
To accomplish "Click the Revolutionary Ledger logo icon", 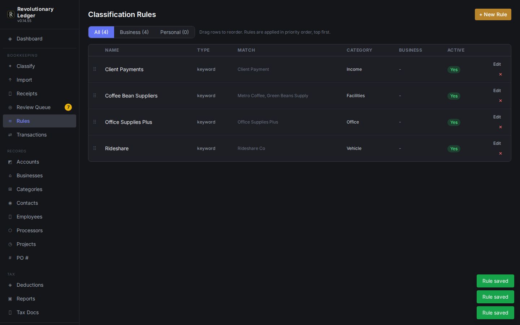I will point(11,14).
